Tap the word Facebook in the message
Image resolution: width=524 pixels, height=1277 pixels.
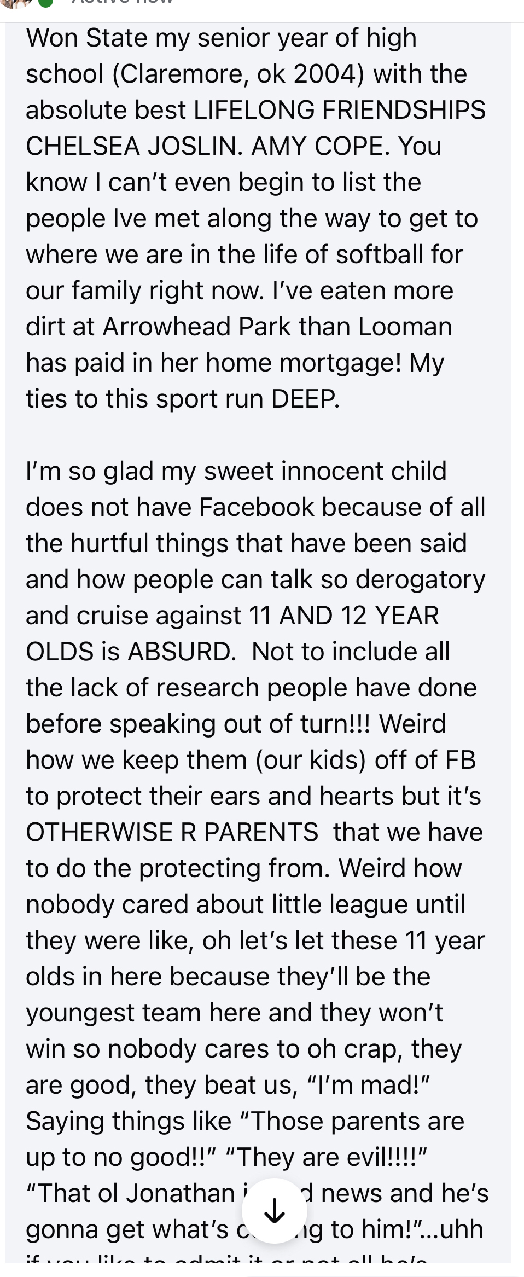[x=256, y=507]
